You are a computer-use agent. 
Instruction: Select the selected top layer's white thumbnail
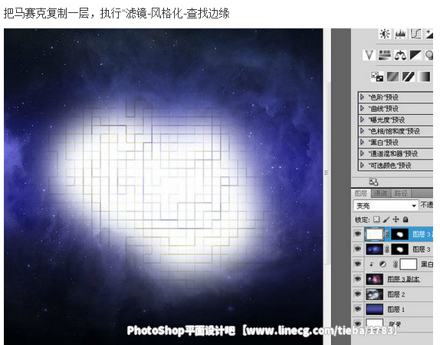point(374,234)
